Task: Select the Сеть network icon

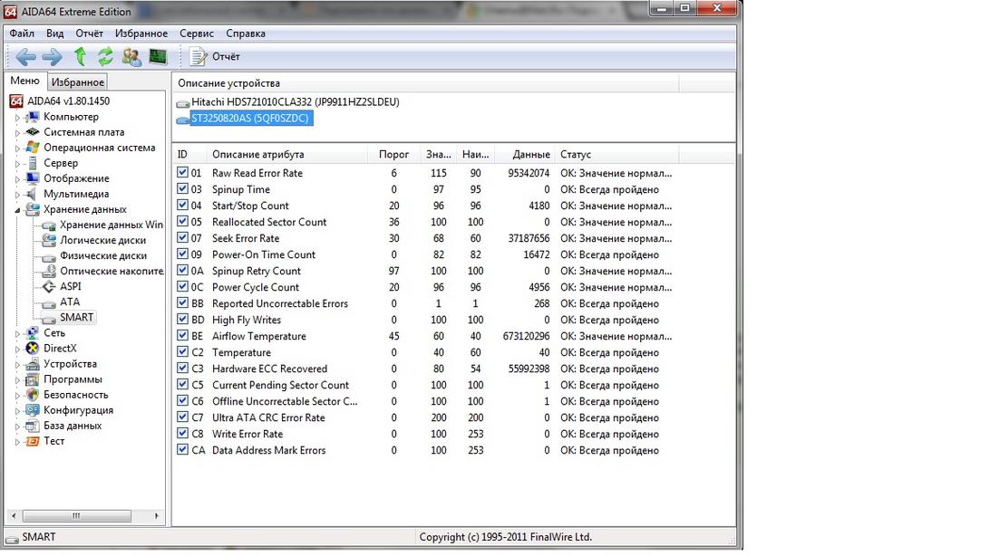Action: click(33, 333)
